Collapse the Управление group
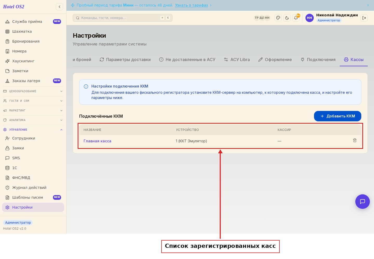This screenshot has width=374, height=259. click(x=33, y=130)
